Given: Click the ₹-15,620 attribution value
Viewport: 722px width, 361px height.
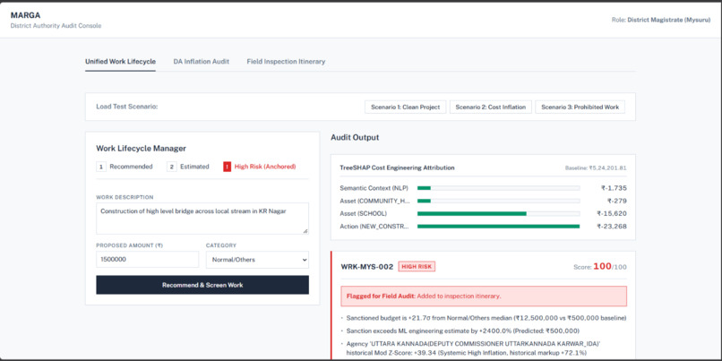Looking at the screenshot, I should 612,214.
